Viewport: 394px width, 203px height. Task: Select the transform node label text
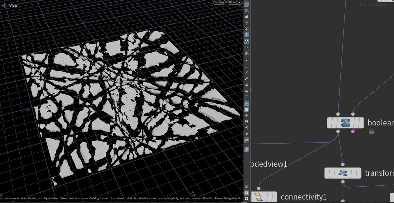[x=380, y=173]
